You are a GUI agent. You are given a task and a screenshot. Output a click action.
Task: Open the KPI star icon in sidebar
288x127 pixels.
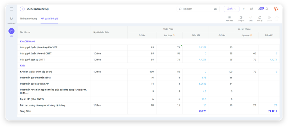11,31
